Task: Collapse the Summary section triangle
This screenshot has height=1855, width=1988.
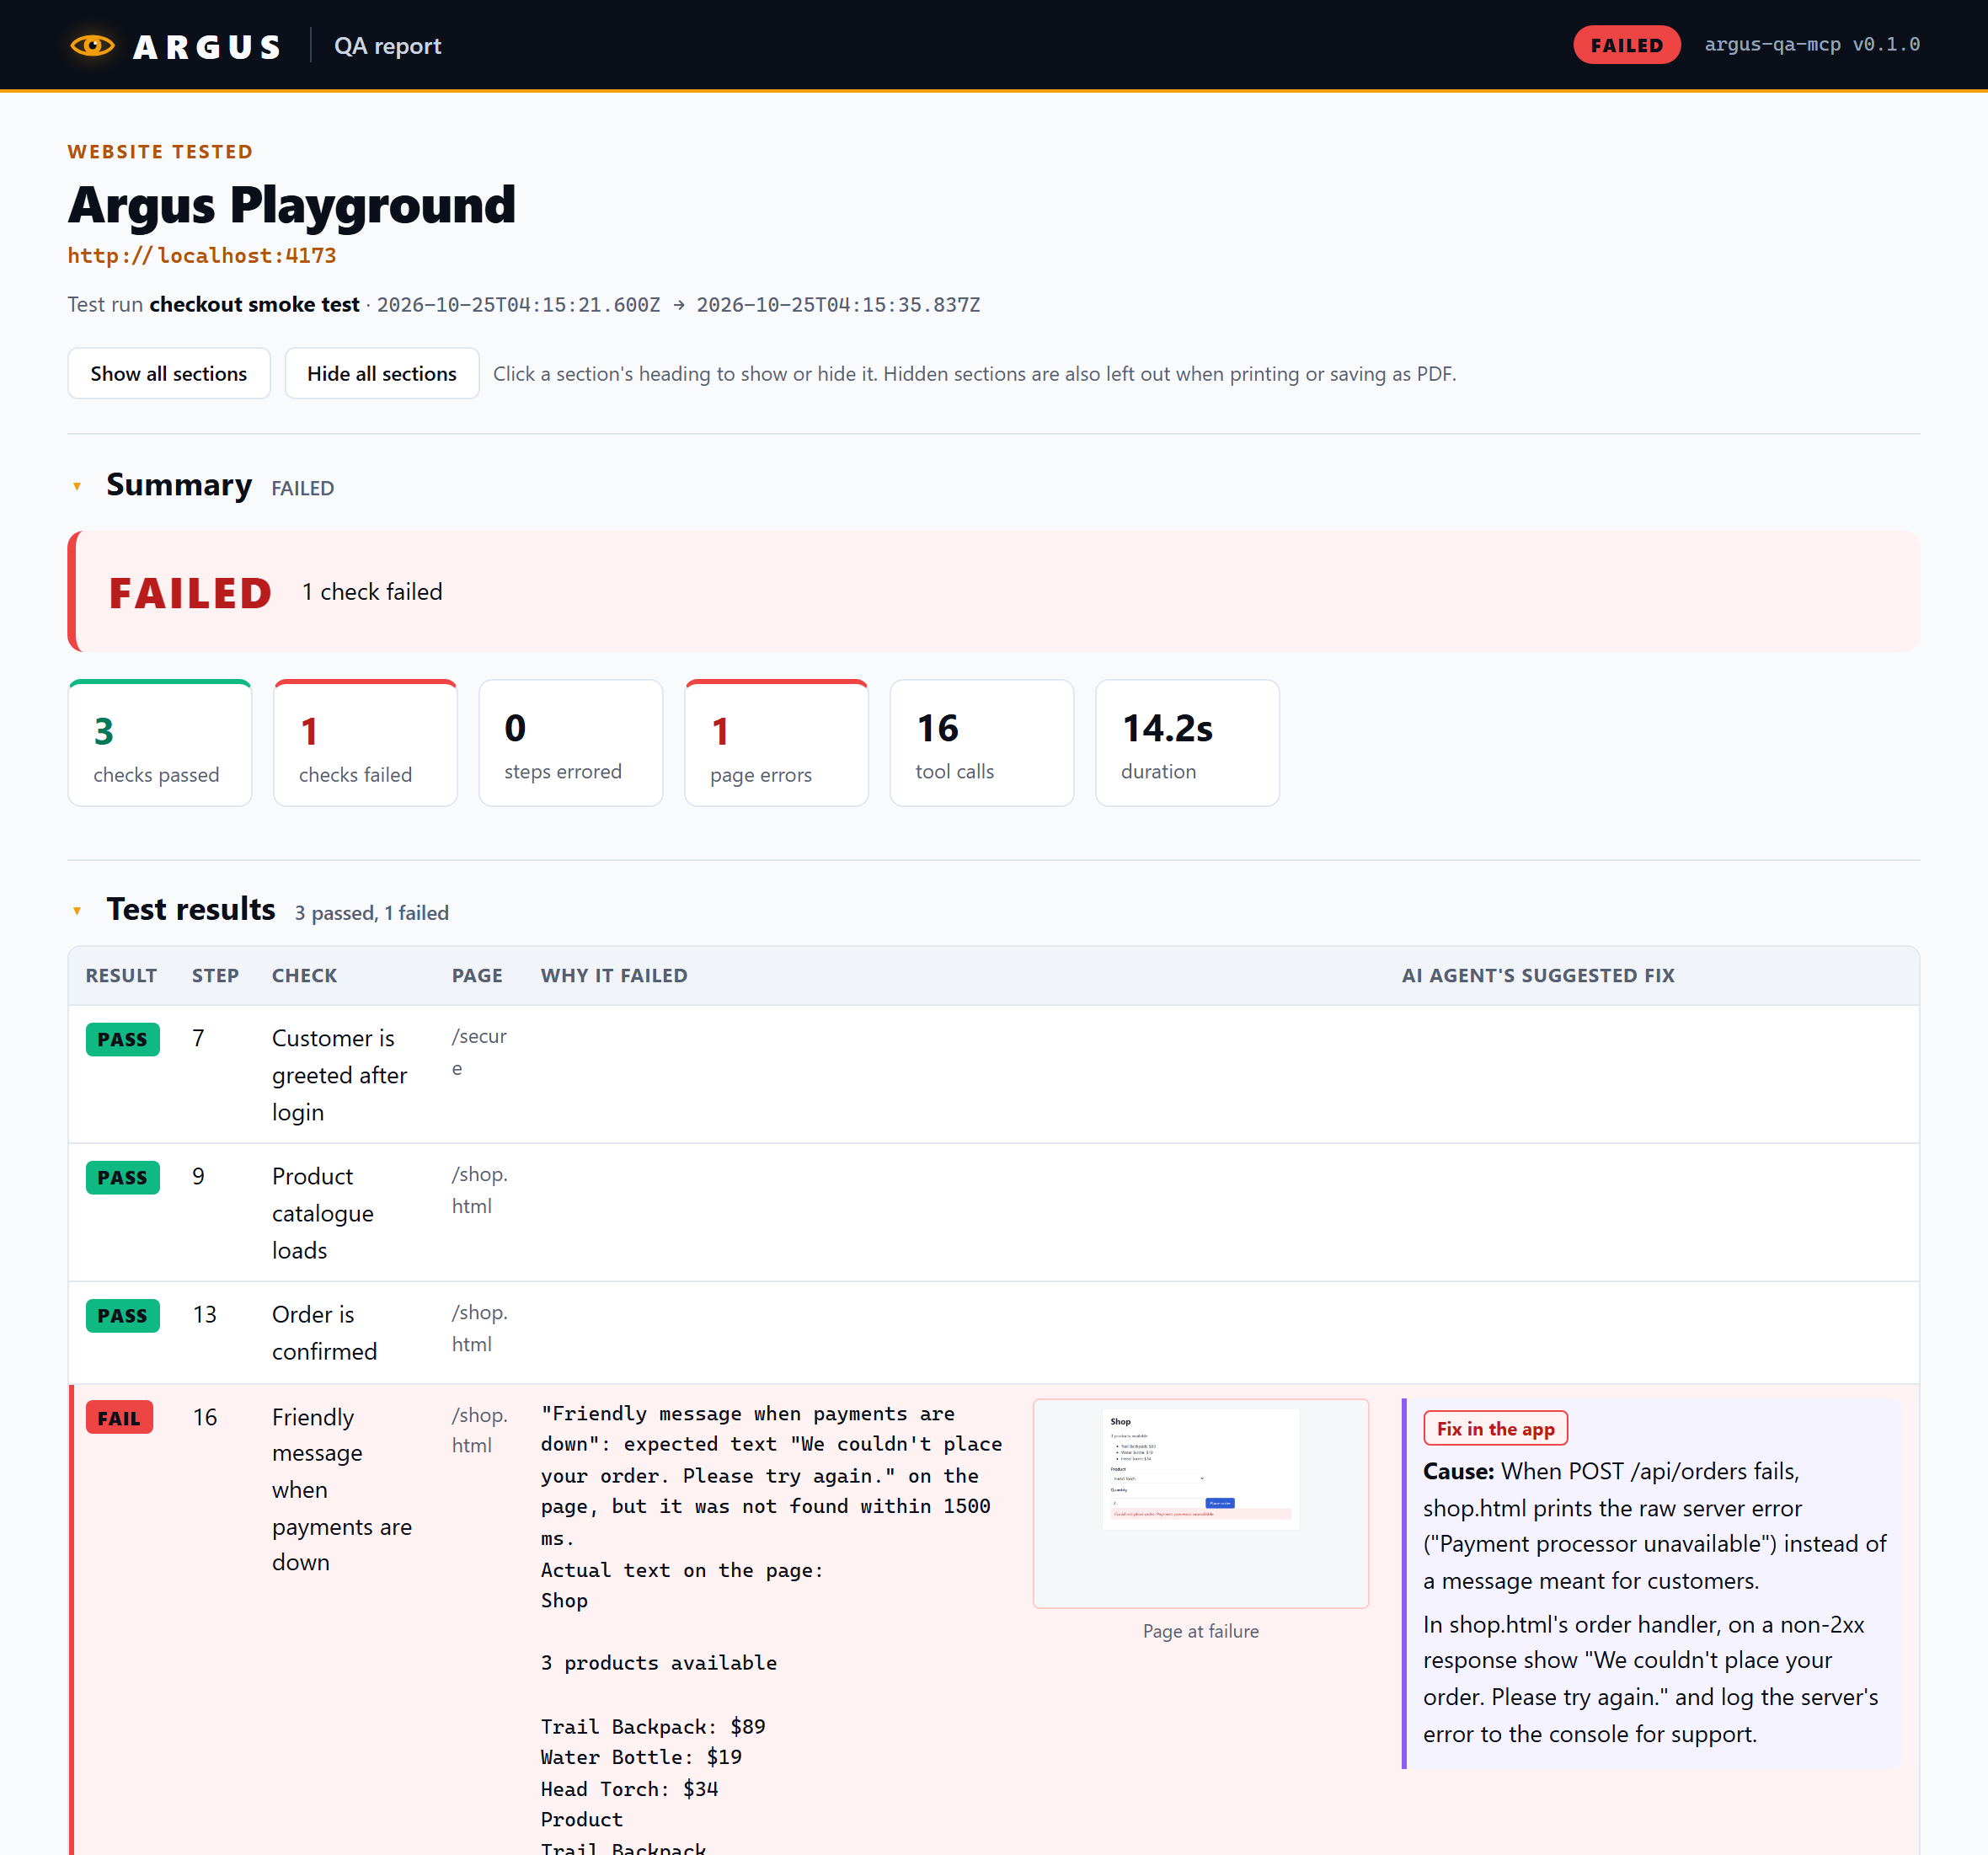Action: tap(77, 487)
